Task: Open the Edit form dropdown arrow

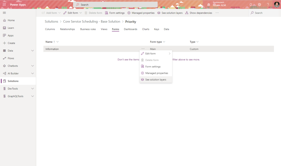Action: pos(80,13)
